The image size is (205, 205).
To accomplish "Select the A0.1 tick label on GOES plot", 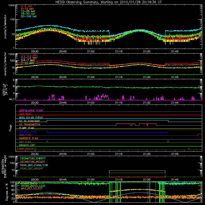I will [x=12, y=99].
